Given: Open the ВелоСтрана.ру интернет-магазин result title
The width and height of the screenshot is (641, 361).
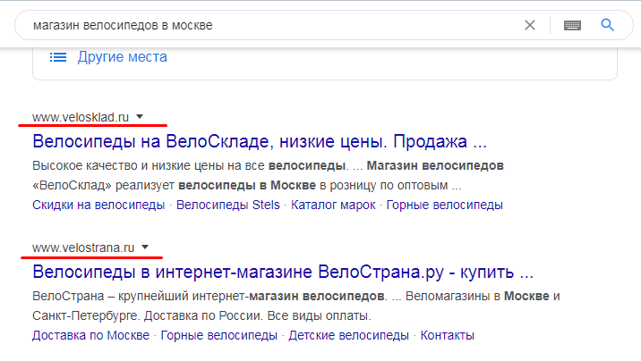Looking at the screenshot, I should click(x=282, y=272).
